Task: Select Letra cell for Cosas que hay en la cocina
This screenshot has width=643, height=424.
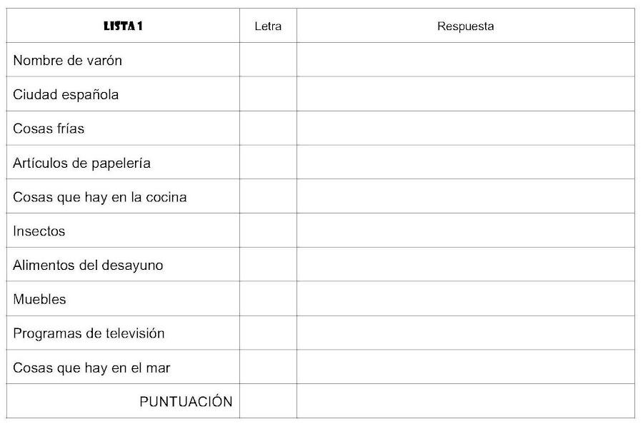Action: point(268,196)
